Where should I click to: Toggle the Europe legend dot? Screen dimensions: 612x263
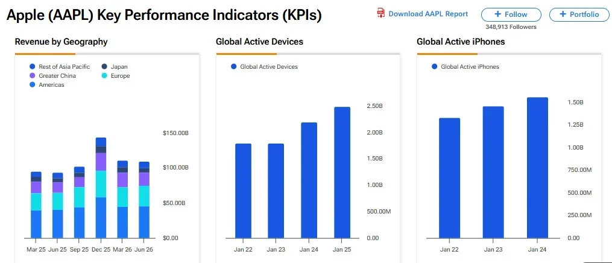104,75
